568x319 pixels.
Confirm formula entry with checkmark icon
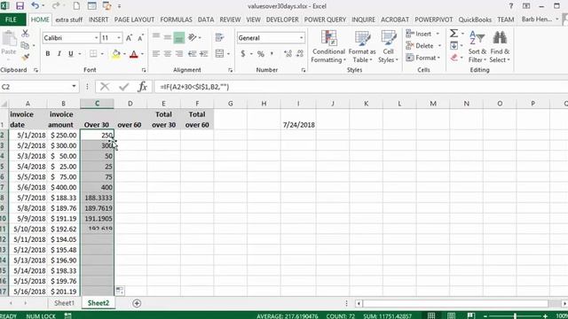coord(124,87)
